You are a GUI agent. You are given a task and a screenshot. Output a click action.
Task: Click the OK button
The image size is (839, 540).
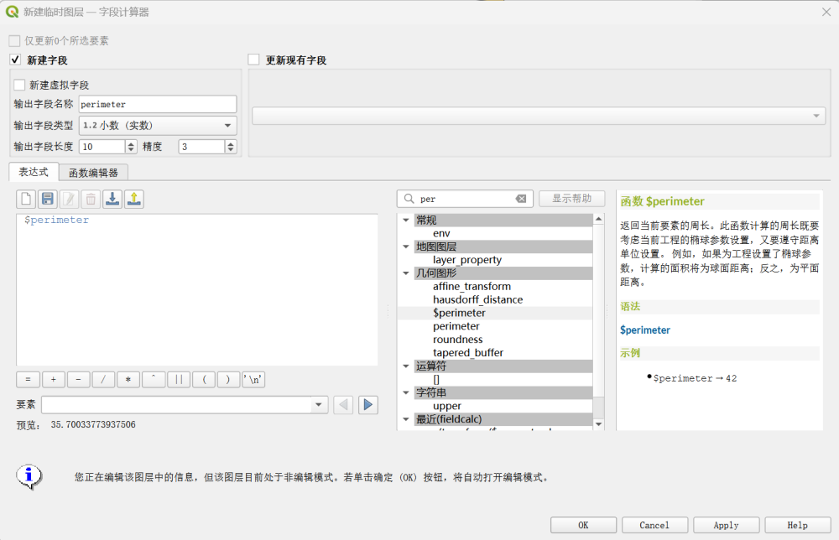click(x=583, y=525)
